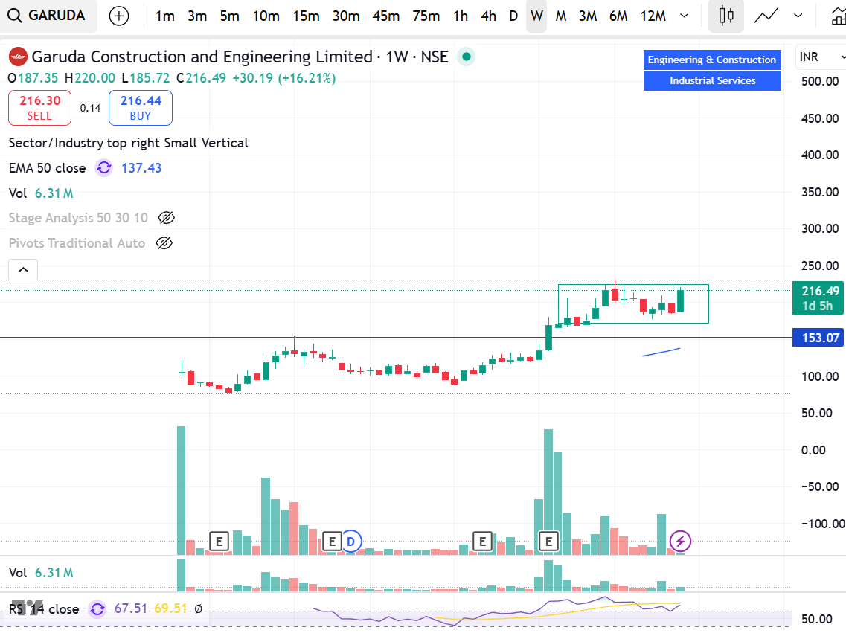Screen dimensions: 846x636
Task: Click the chart layout icon at top right
Action: pos(840,15)
